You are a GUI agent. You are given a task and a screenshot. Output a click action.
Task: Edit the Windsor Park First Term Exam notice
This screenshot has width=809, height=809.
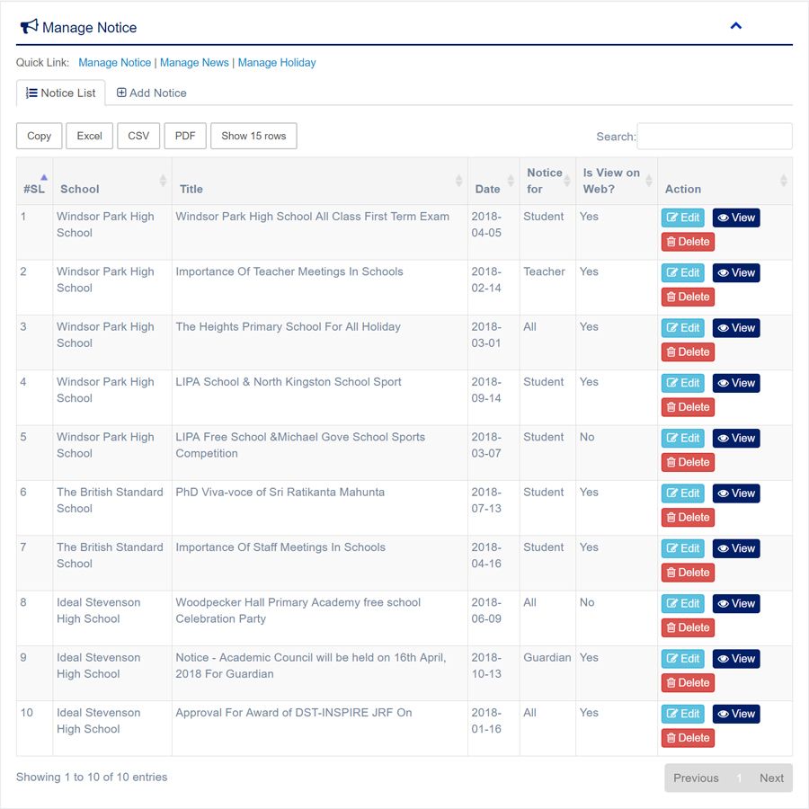click(682, 218)
